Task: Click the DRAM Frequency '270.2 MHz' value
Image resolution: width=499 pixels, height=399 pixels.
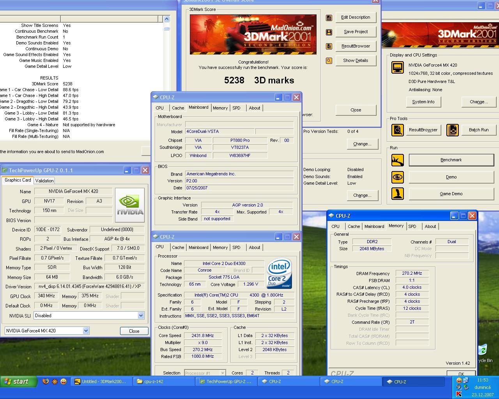Action: [x=412, y=273]
